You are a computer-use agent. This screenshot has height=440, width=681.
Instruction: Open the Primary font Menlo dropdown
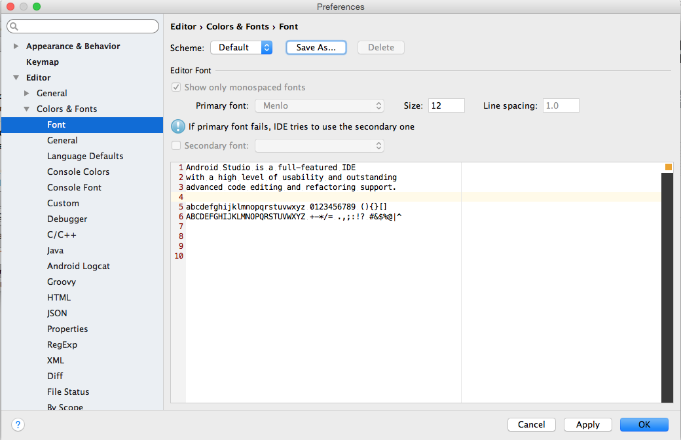coord(320,105)
